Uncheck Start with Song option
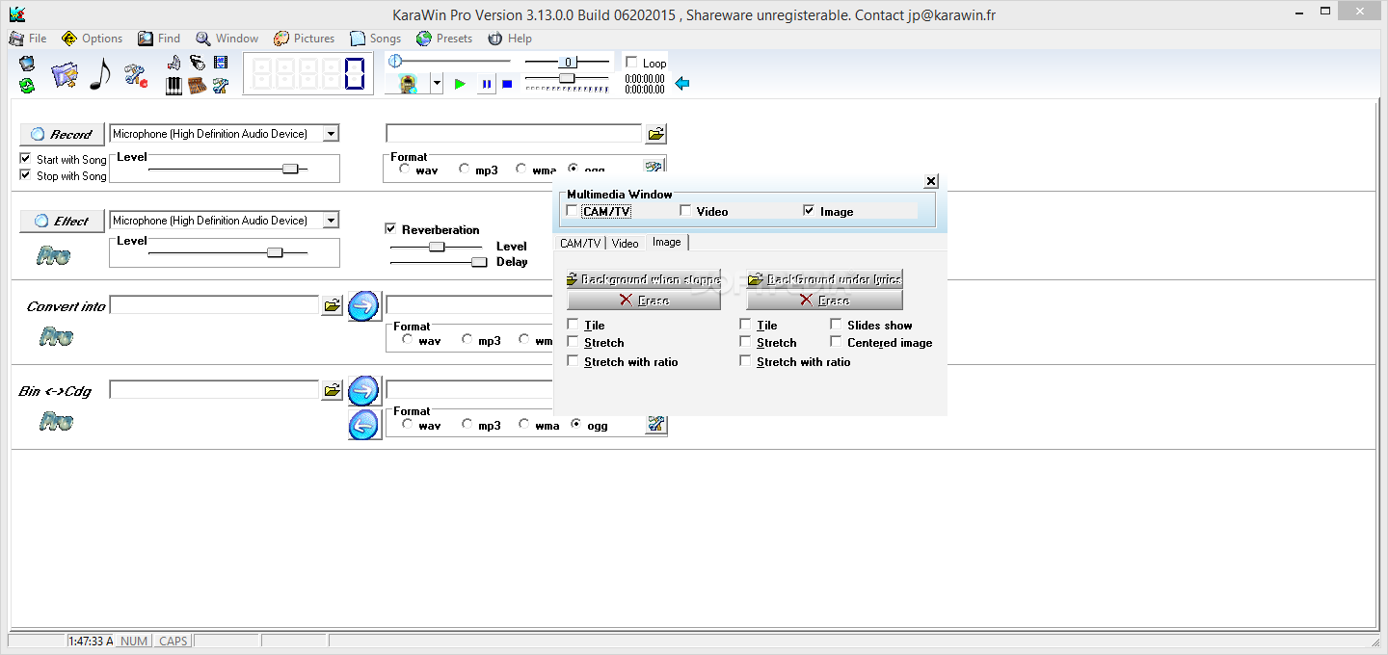 point(26,159)
